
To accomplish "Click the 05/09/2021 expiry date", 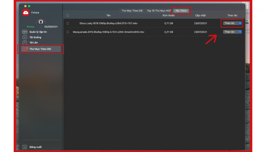I will click(x=51, y=27).
